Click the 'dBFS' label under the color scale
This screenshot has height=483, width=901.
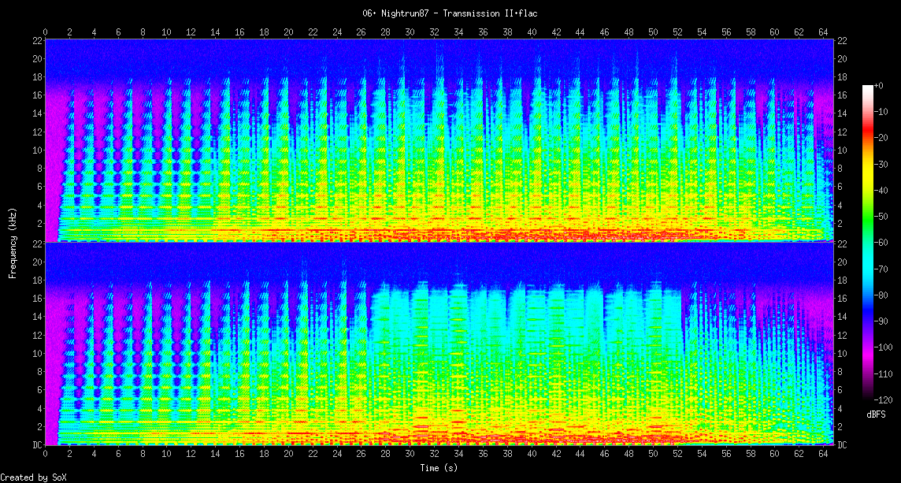tap(877, 414)
